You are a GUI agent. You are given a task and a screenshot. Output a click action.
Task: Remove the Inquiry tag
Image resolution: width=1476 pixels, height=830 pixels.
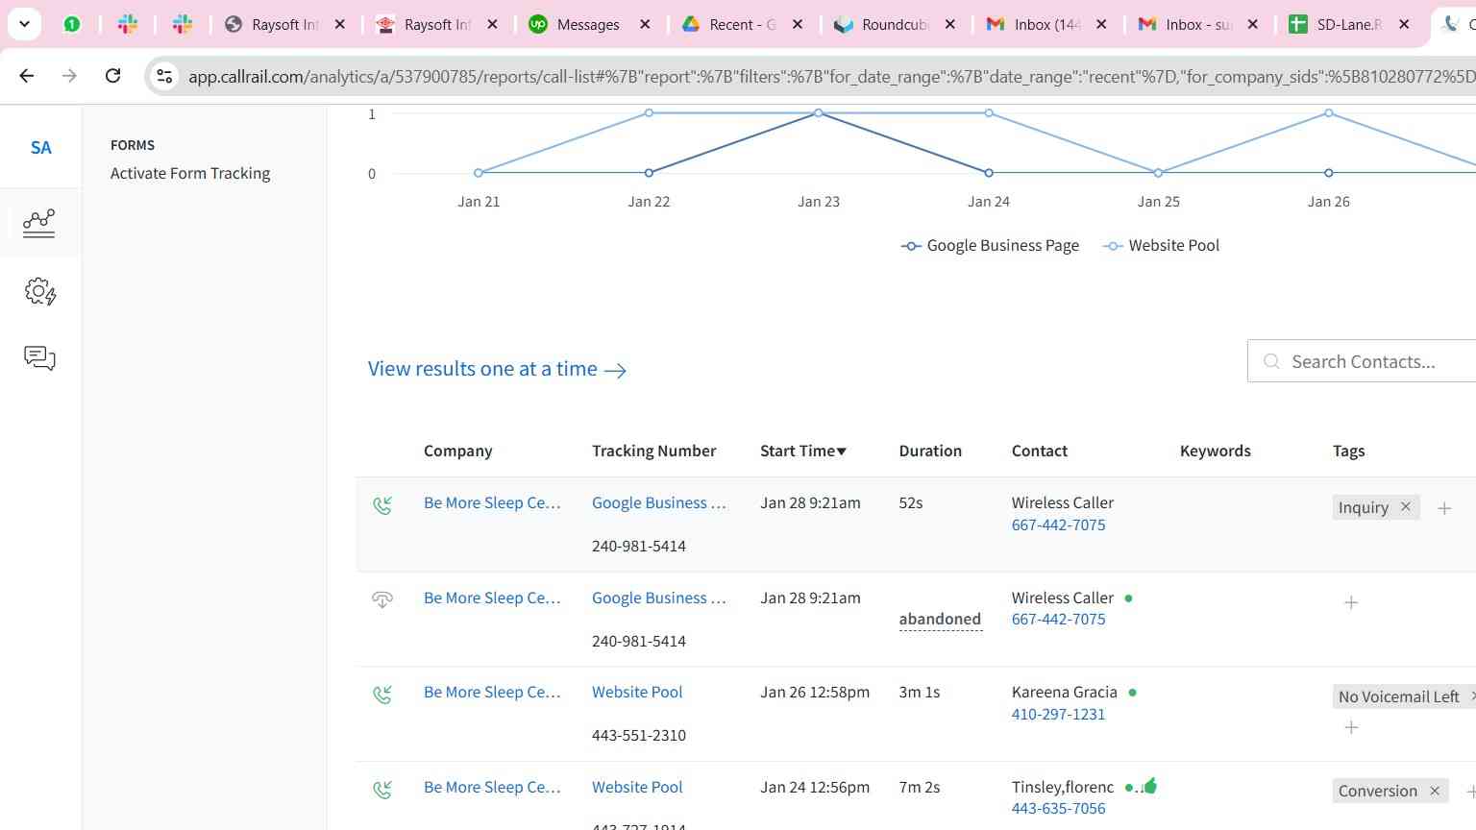pyautogui.click(x=1405, y=506)
